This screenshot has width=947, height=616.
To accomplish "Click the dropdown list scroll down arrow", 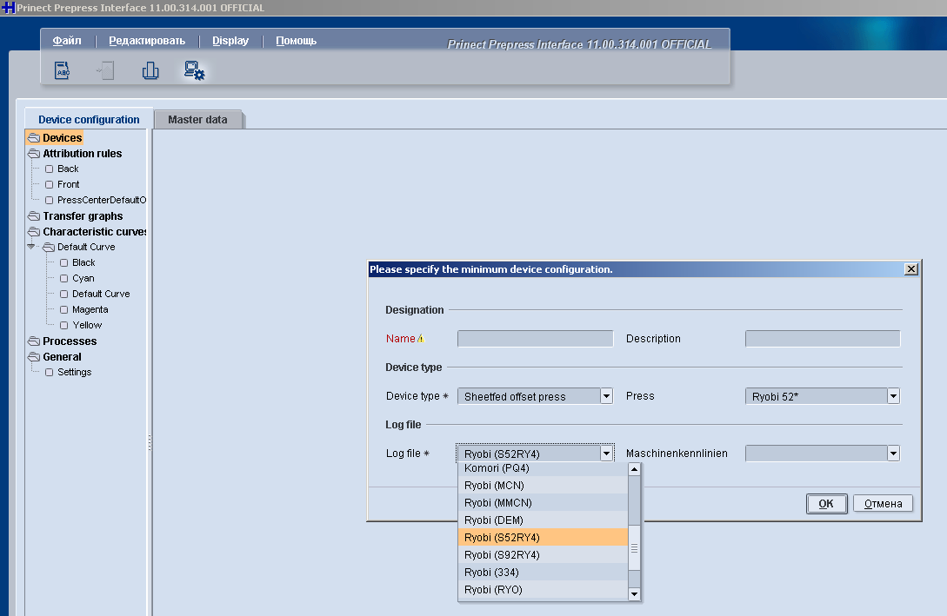I will 634,594.
